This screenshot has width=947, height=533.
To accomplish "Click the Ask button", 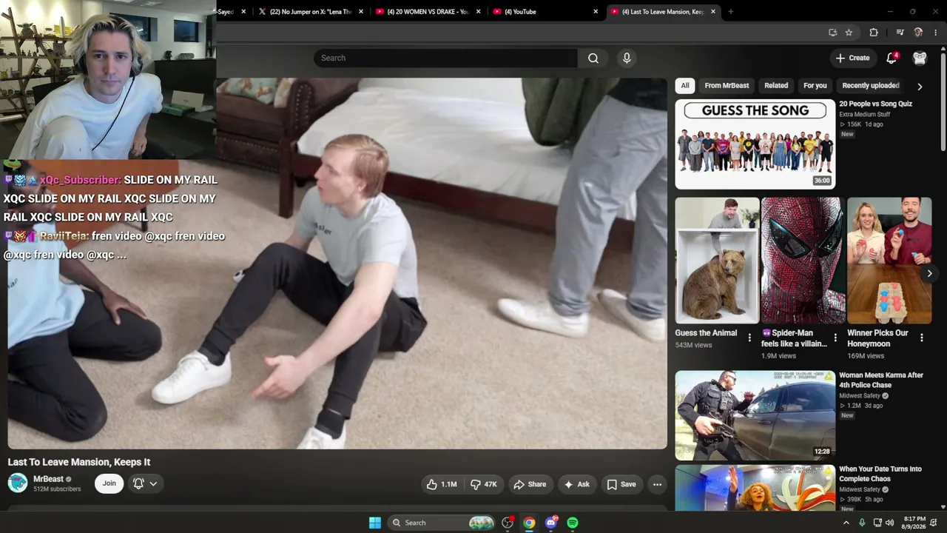I will (x=577, y=484).
